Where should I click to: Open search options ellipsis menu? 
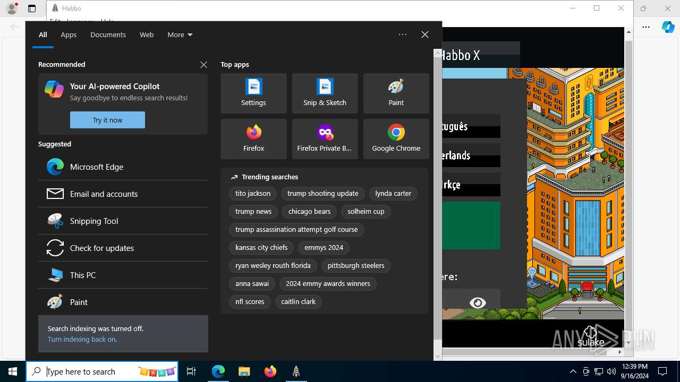pyautogui.click(x=403, y=34)
